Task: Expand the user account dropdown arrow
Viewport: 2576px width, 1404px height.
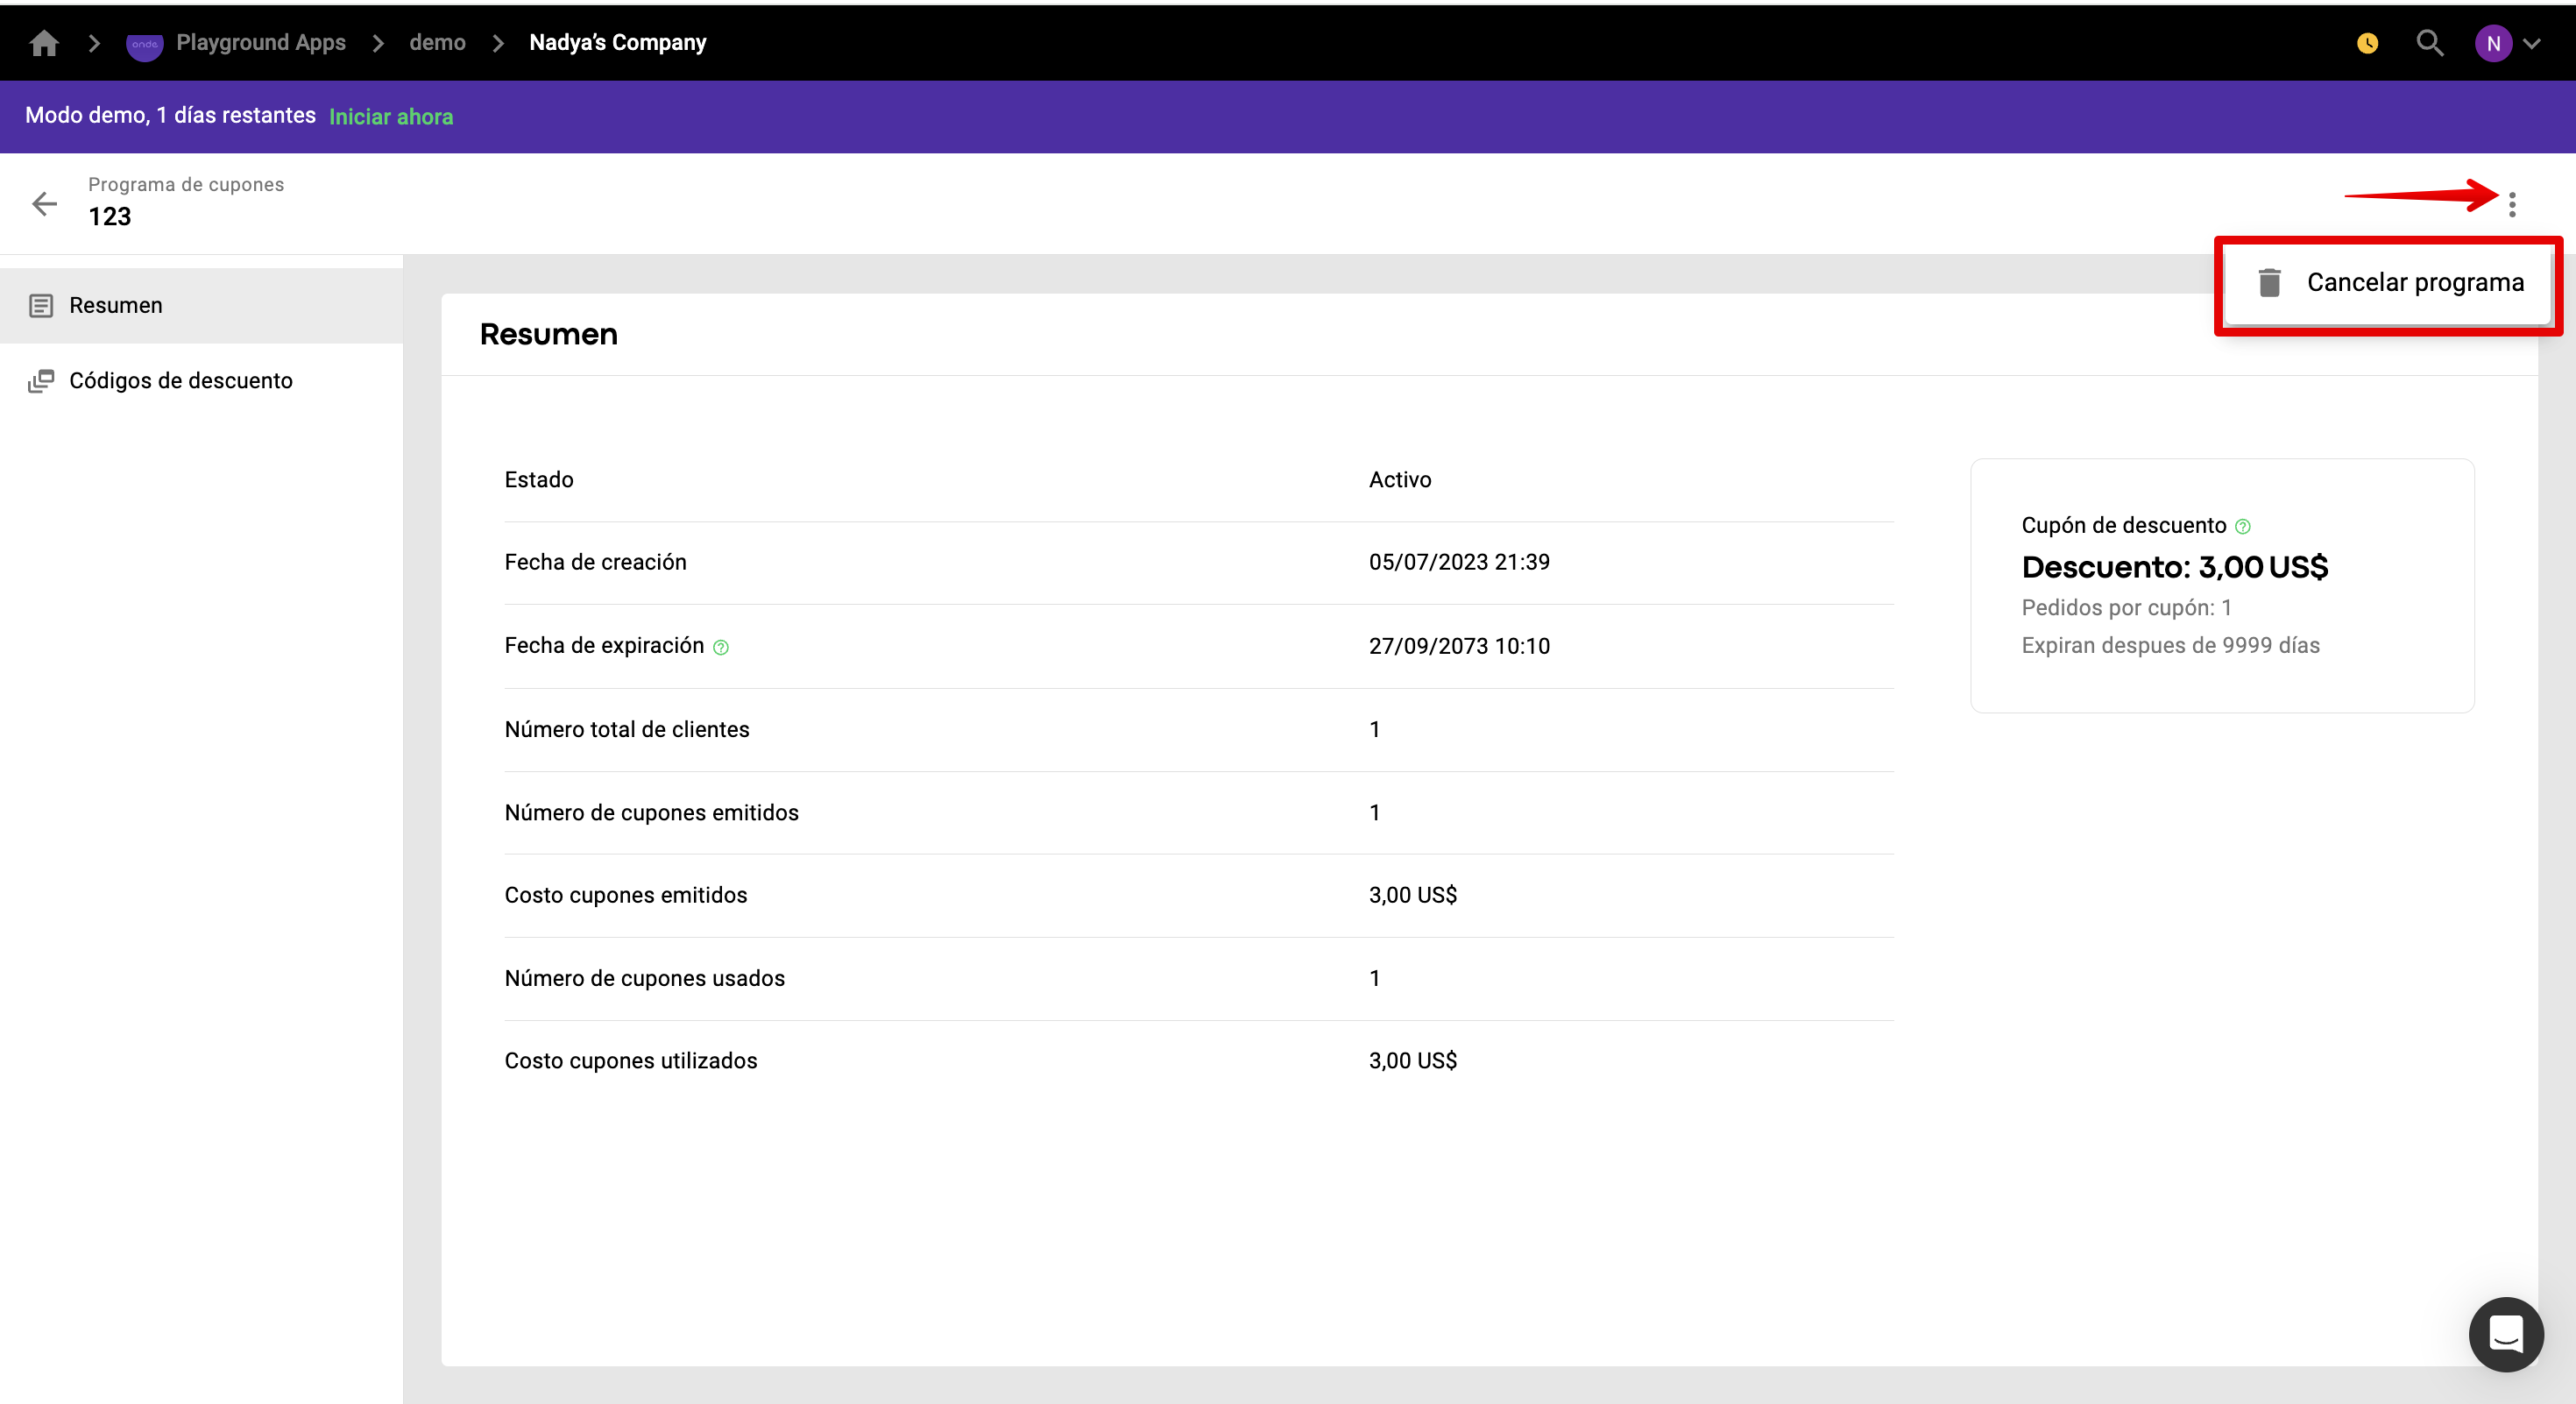Action: 2532,44
